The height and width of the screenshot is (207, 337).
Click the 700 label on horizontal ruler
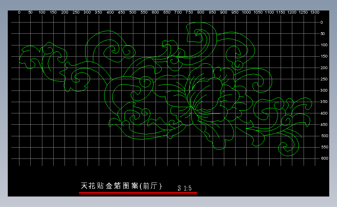click(x=178, y=12)
